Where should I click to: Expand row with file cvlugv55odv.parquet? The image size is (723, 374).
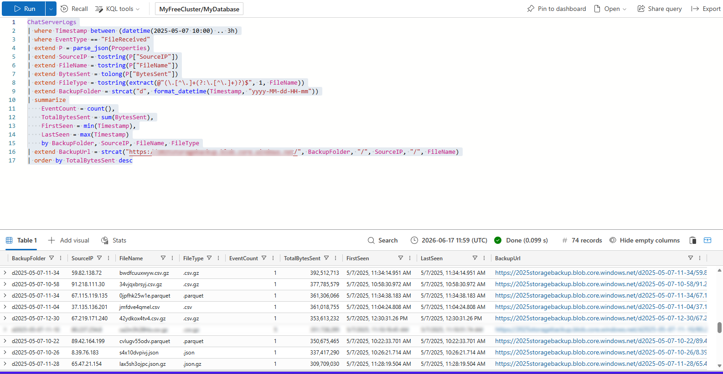(5, 341)
